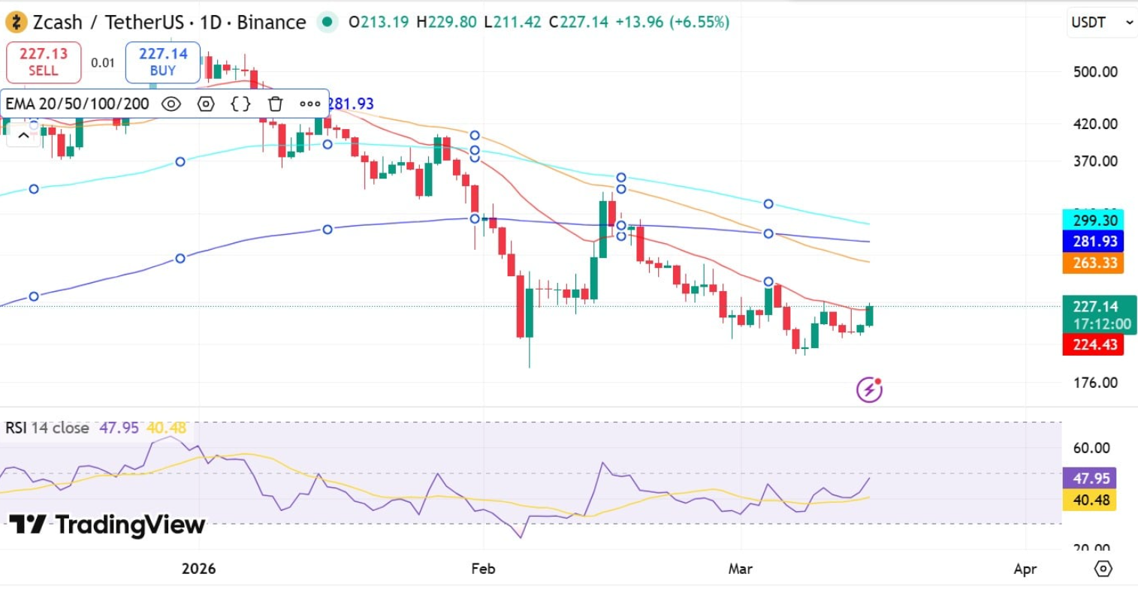The height and width of the screenshot is (589, 1138).
Task: Click the Zcash coin logo icon
Action: click(16, 23)
